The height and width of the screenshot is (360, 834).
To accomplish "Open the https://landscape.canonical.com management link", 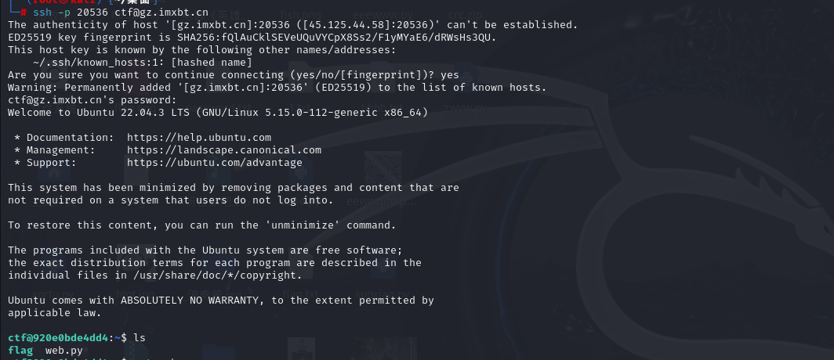I will pyautogui.click(x=224, y=150).
